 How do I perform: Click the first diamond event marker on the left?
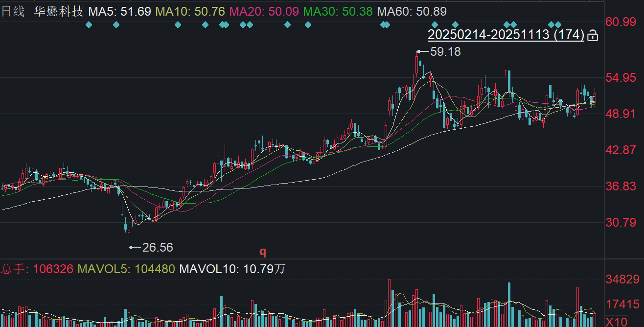[x=89, y=24]
